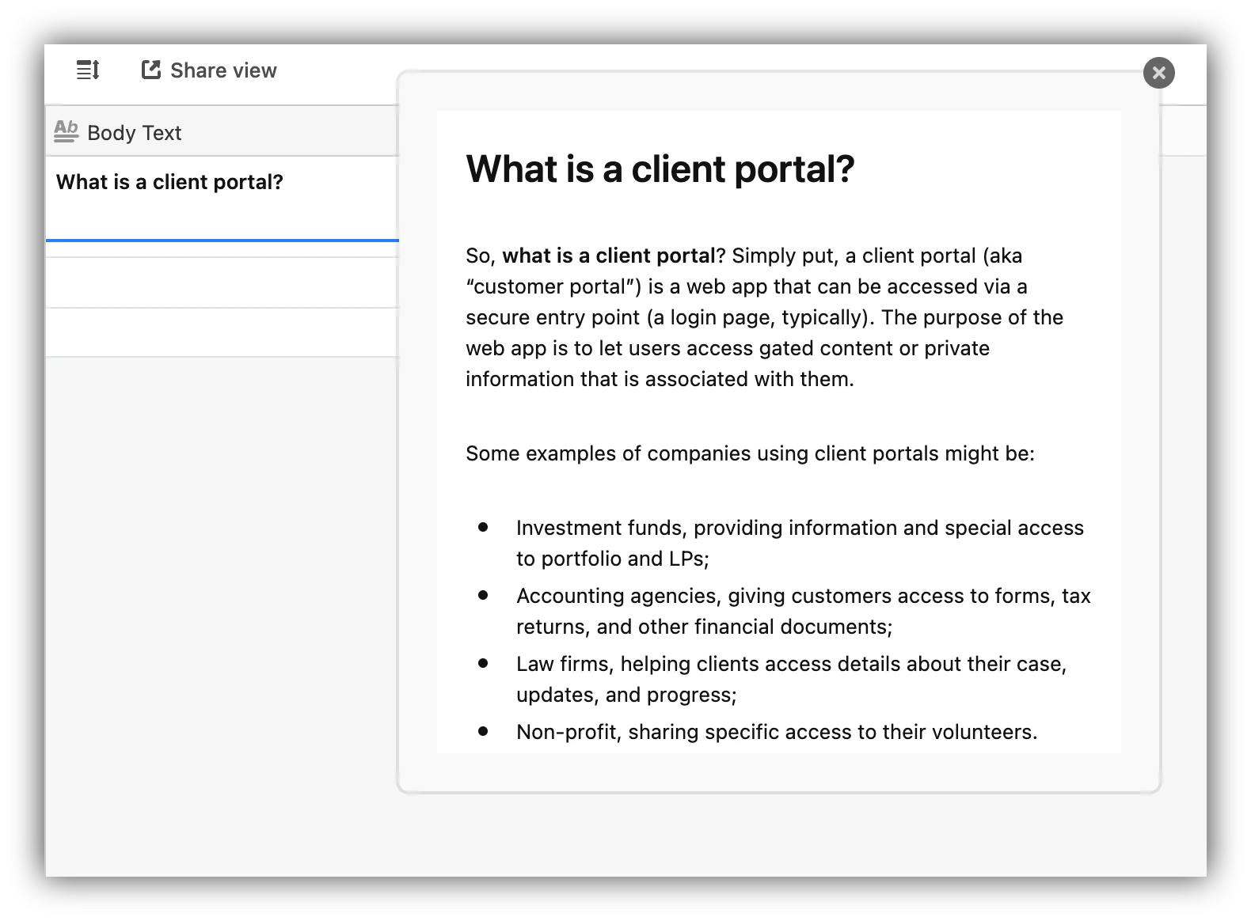This screenshot has height=921, width=1251.
Task: Click the long text field type icon
Action: pos(67,131)
